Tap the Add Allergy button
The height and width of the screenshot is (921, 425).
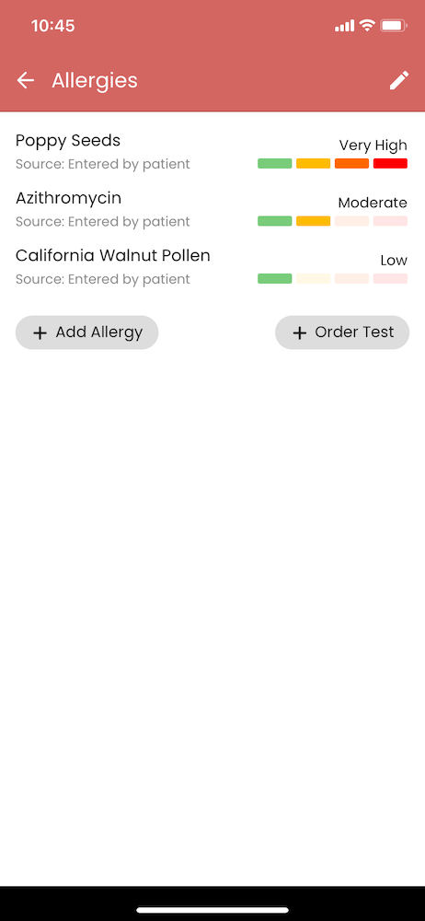(86, 332)
